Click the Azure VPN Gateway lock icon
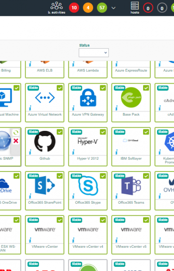The width and height of the screenshot is (174, 271). (x=88, y=97)
